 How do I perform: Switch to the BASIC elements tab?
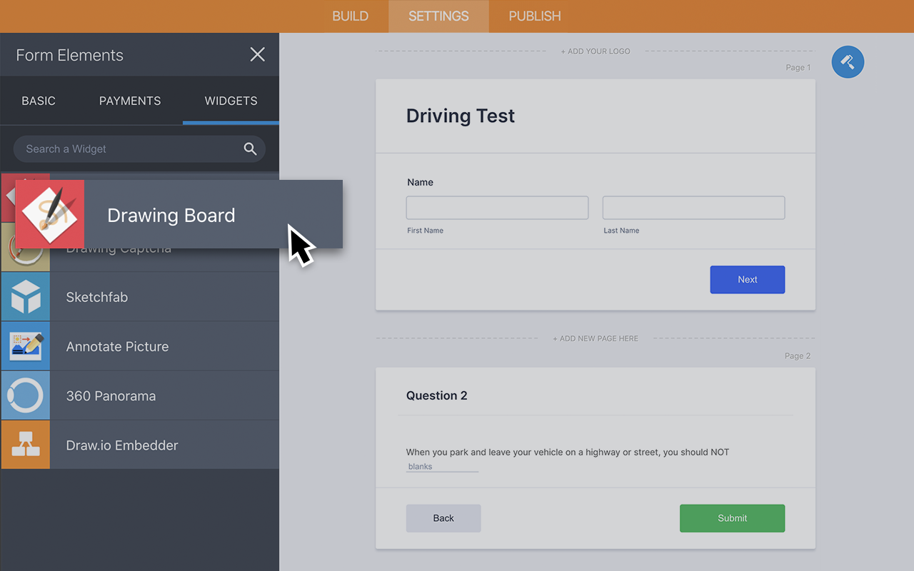click(x=39, y=101)
